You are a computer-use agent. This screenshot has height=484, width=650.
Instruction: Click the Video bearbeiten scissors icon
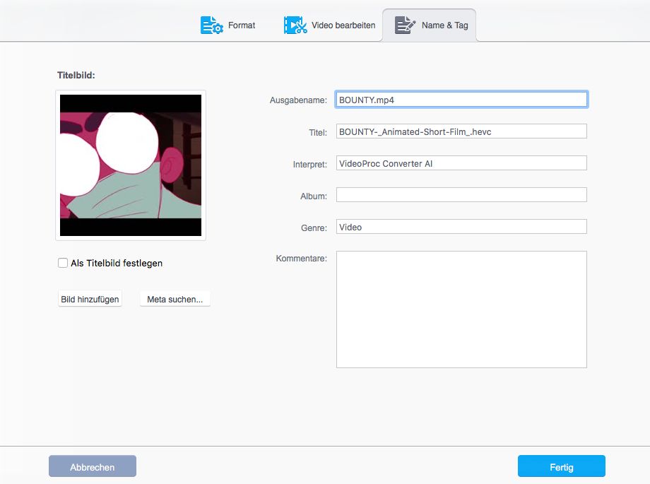point(295,25)
